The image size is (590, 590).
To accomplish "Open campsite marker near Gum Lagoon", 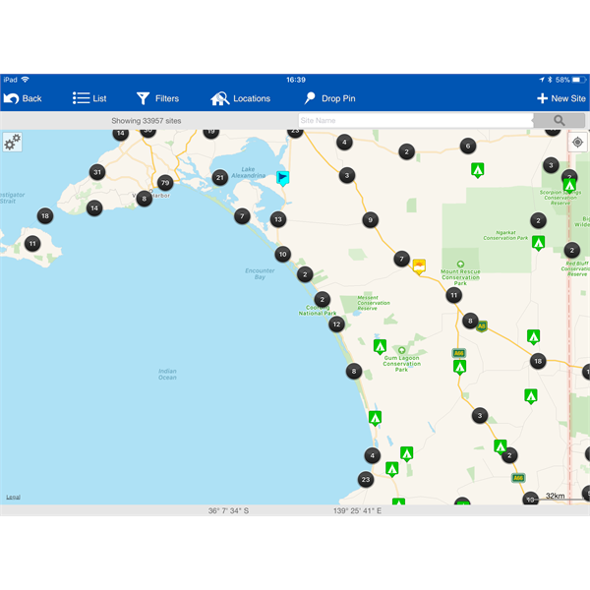I will coord(380,346).
